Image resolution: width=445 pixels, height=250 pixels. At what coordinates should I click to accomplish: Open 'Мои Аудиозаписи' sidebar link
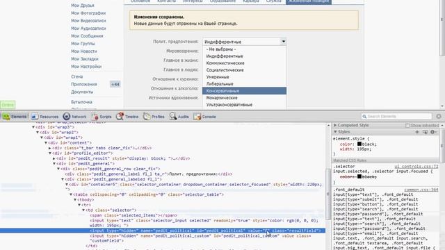point(88,28)
